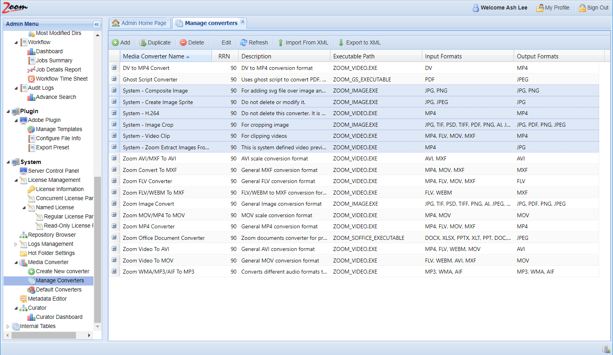Click the Default Converters icon
The height and width of the screenshot is (355, 613).
pyautogui.click(x=31, y=290)
